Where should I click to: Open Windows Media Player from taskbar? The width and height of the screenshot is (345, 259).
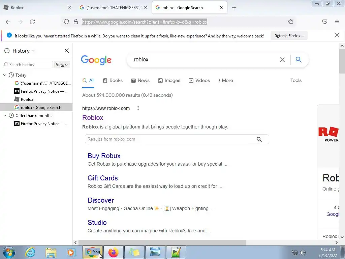coord(71,252)
